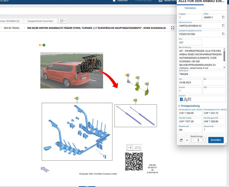This screenshot has width=229, height=187.
Task: Click Neue Anfrage in header
Action: click(x=143, y=1)
